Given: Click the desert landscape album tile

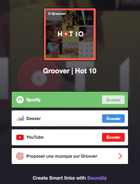Looking at the screenshot, I should click(70, 50).
